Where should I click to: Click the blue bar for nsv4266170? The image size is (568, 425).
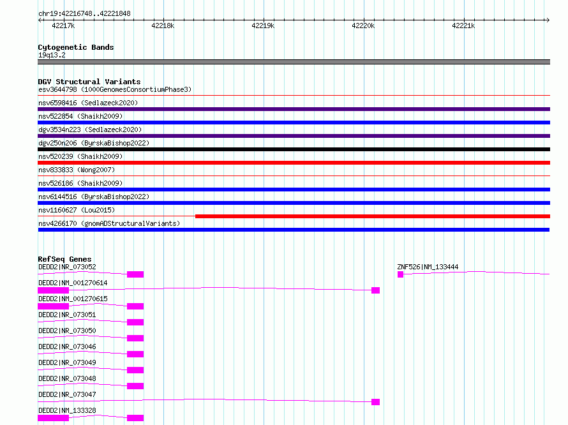point(294,230)
